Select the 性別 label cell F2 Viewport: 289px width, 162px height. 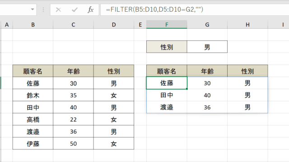tap(167, 47)
